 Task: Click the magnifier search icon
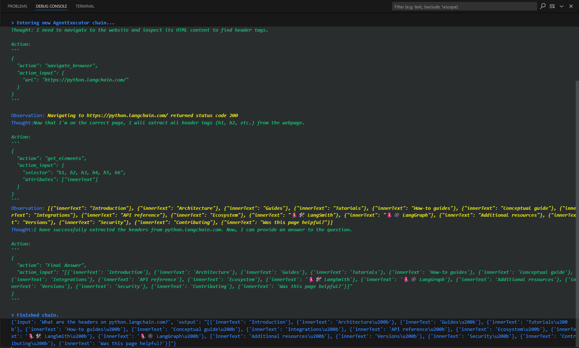[x=543, y=6]
